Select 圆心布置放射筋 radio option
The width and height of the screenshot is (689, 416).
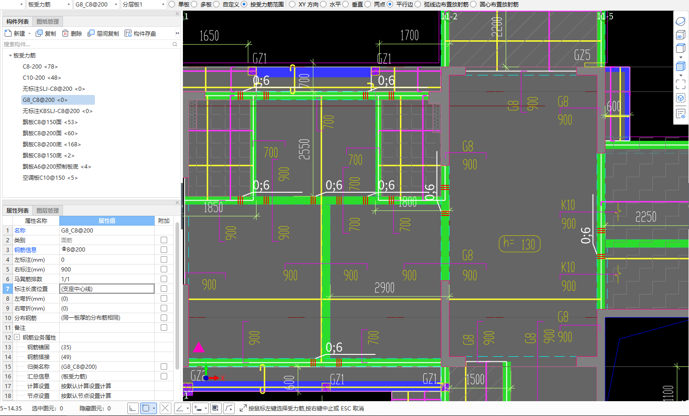473,4
